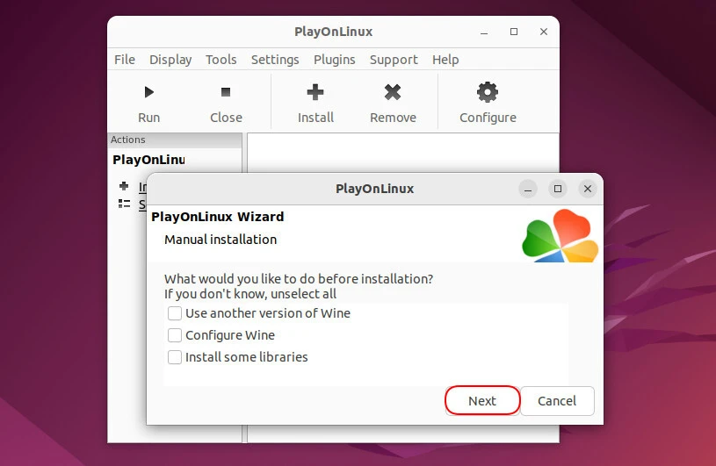This screenshot has height=466, width=716.
Task: Click the plus icon in Actions sidebar
Action: tap(124, 186)
